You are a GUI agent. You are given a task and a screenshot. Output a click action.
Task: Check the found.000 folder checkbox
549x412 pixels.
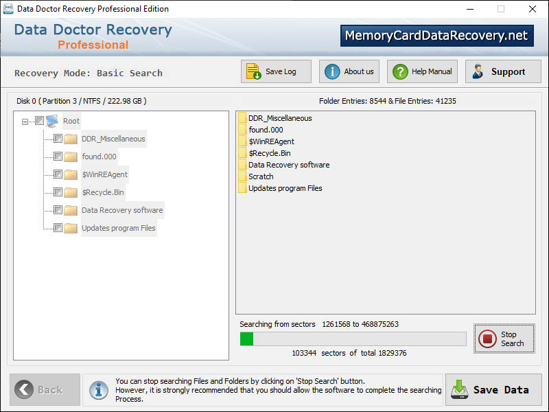pos(58,156)
